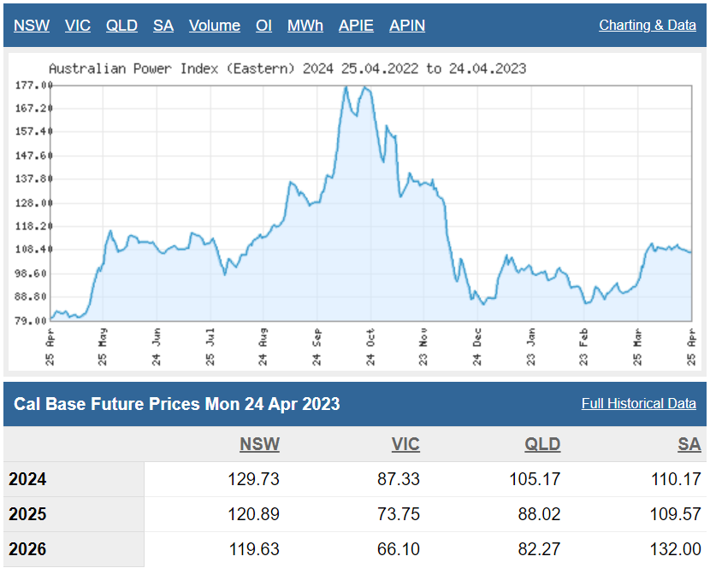Select the QLD tab
The width and height of the screenshot is (710, 568).
click(121, 26)
